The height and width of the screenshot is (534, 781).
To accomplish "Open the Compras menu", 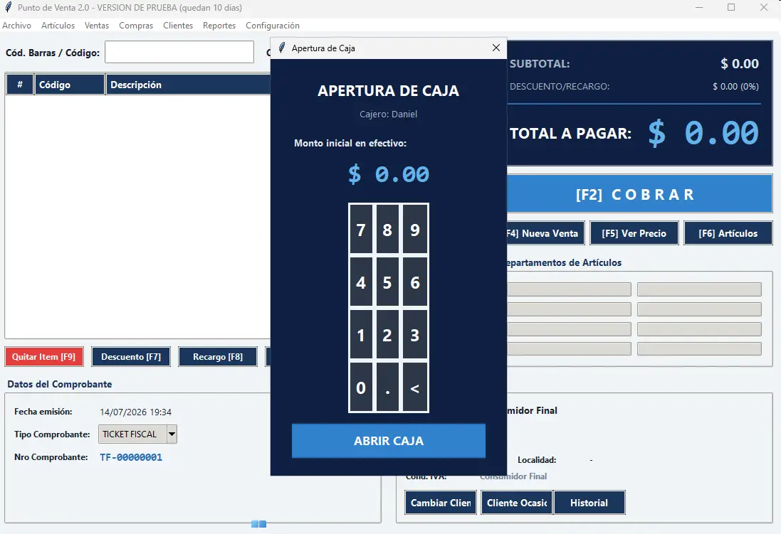I will (136, 26).
